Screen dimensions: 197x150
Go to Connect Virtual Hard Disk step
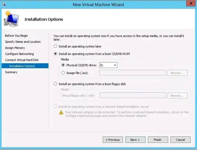pyautogui.click(x=22, y=60)
